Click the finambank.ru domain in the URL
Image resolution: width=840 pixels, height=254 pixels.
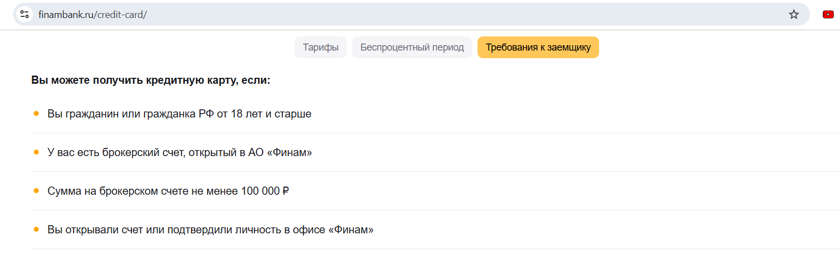point(66,15)
